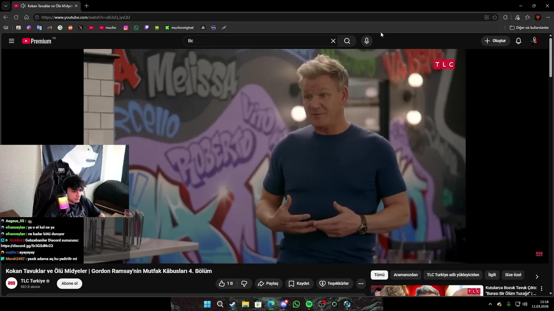Open the tab list dropdown arrow

click(6, 6)
